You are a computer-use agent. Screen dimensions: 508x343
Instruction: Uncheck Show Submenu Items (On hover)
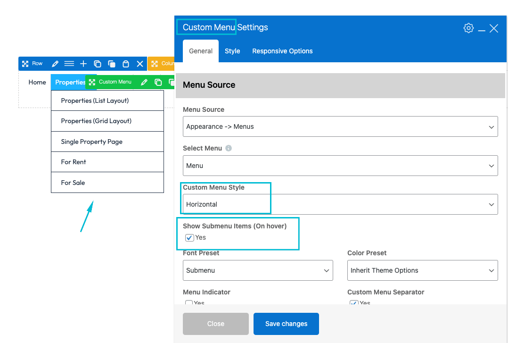coord(189,238)
